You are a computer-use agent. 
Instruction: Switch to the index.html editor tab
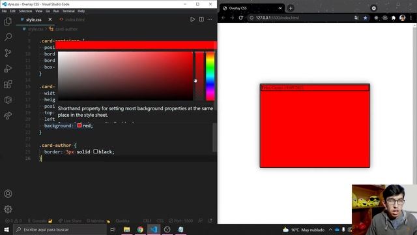(x=72, y=20)
